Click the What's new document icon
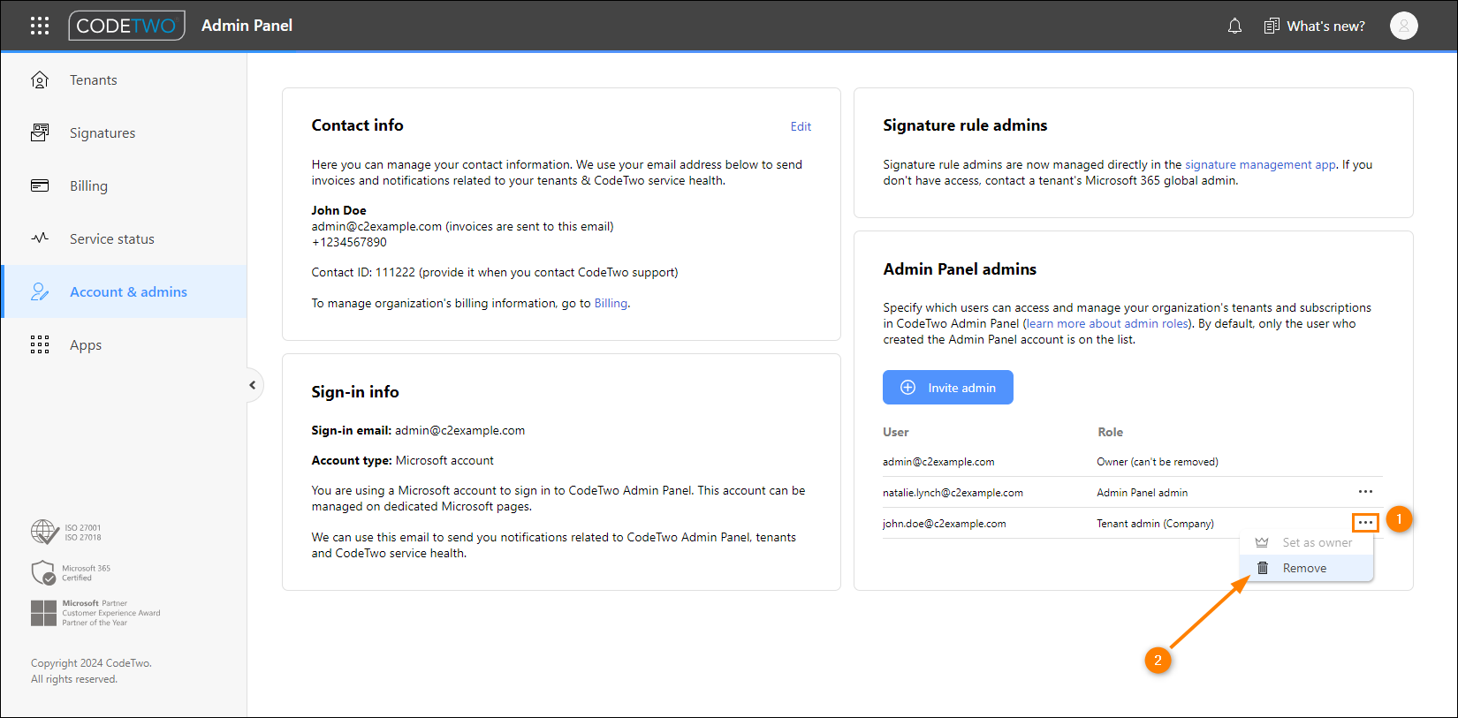This screenshot has height=718, width=1458. (x=1272, y=26)
